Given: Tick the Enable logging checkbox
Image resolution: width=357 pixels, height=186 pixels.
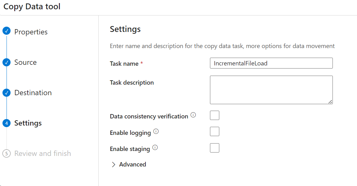Looking at the screenshot, I should (x=215, y=131).
